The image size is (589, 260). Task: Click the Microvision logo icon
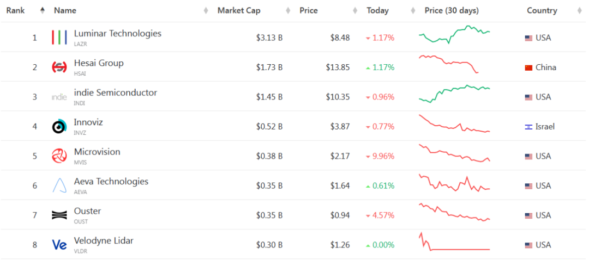coord(59,156)
